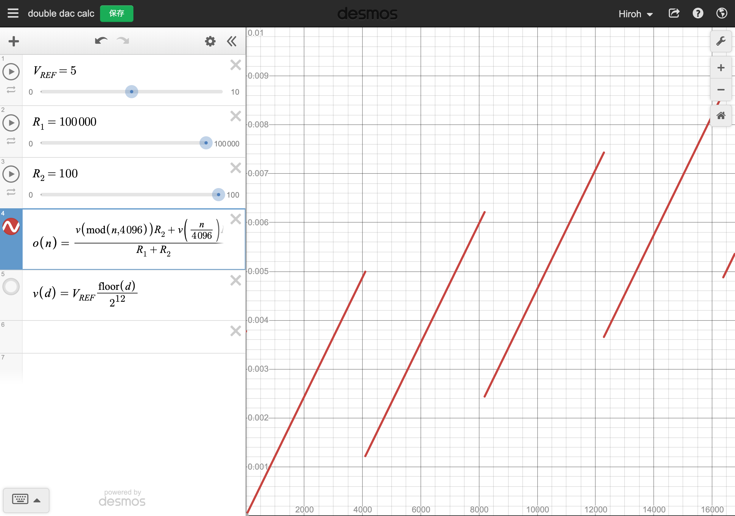Open the help question mark
The image size is (735, 516).
[697, 13]
